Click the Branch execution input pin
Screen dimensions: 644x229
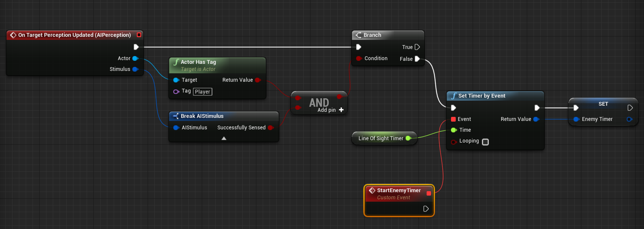(x=359, y=47)
